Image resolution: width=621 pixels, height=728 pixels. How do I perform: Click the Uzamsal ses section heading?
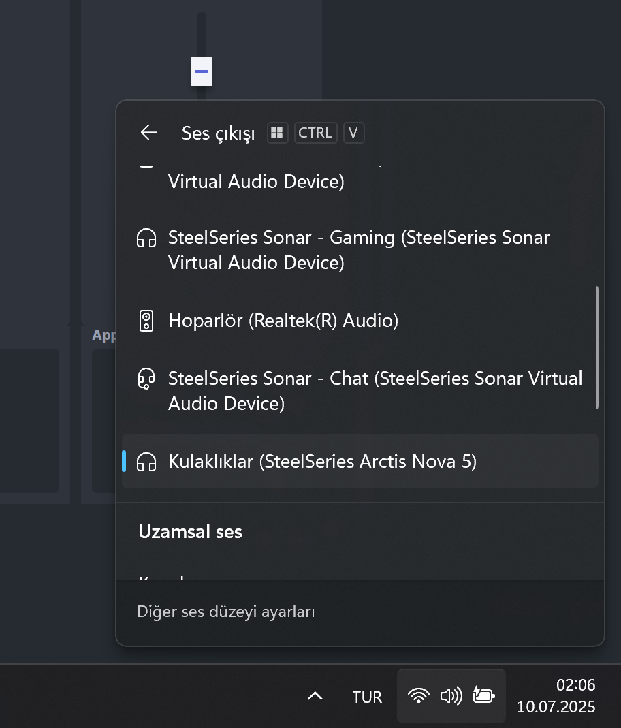point(190,532)
